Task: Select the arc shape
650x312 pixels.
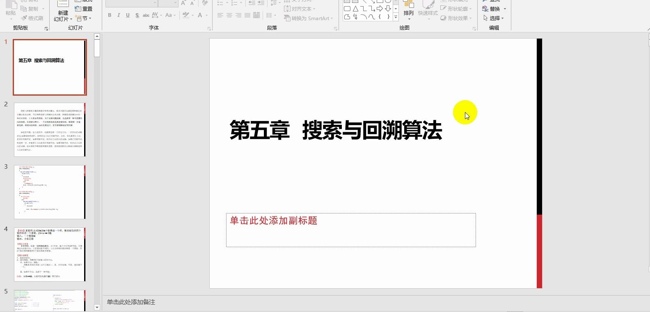Action: [x=363, y=17]
